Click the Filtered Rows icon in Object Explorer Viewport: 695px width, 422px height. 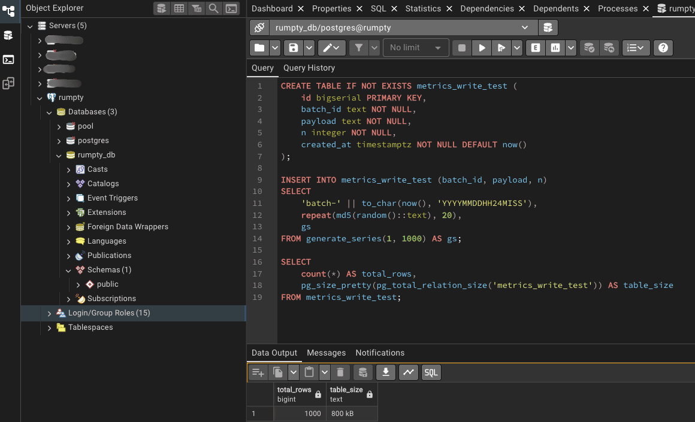[197, 8]
